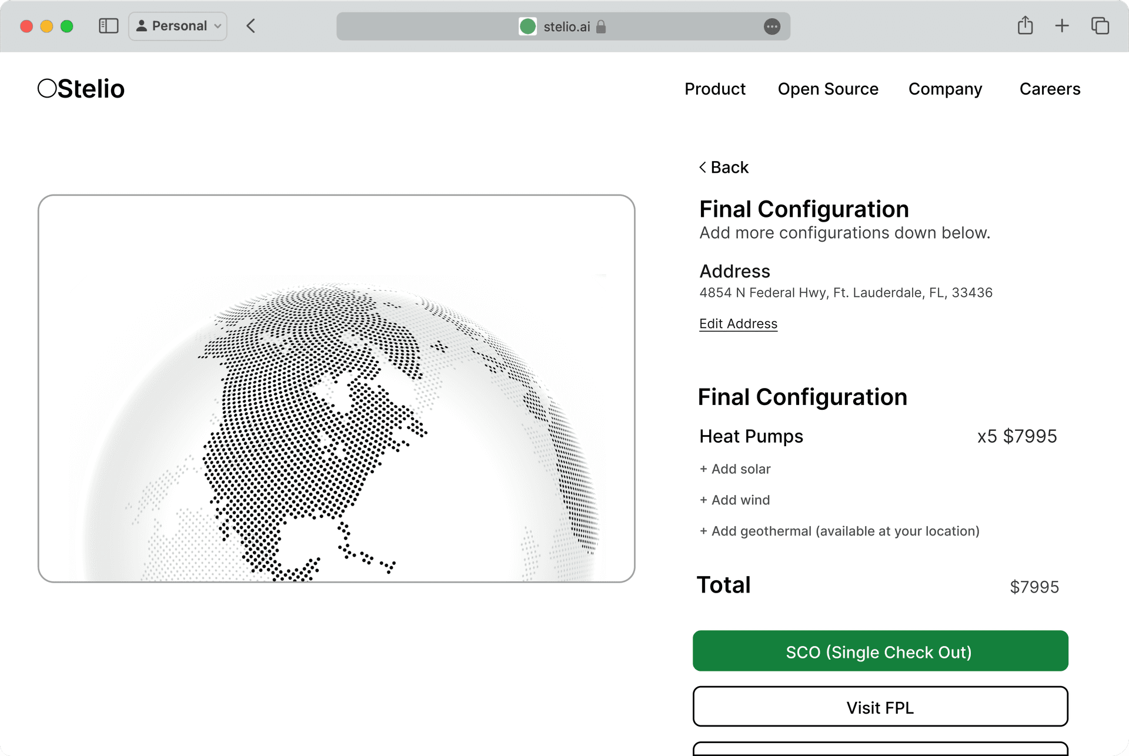Show the tab overview icon

coord(1100,26)
